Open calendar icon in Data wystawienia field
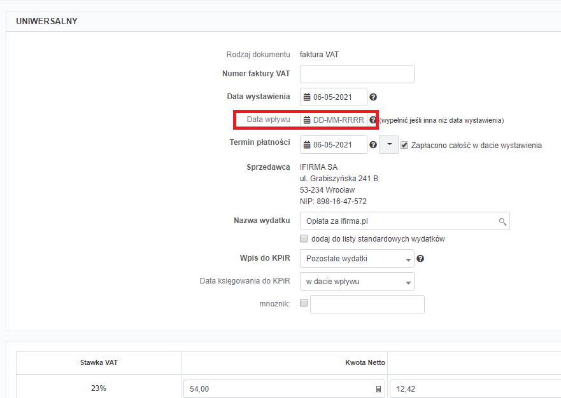This screenshot has height=398, width=561. tap(307, 97)
